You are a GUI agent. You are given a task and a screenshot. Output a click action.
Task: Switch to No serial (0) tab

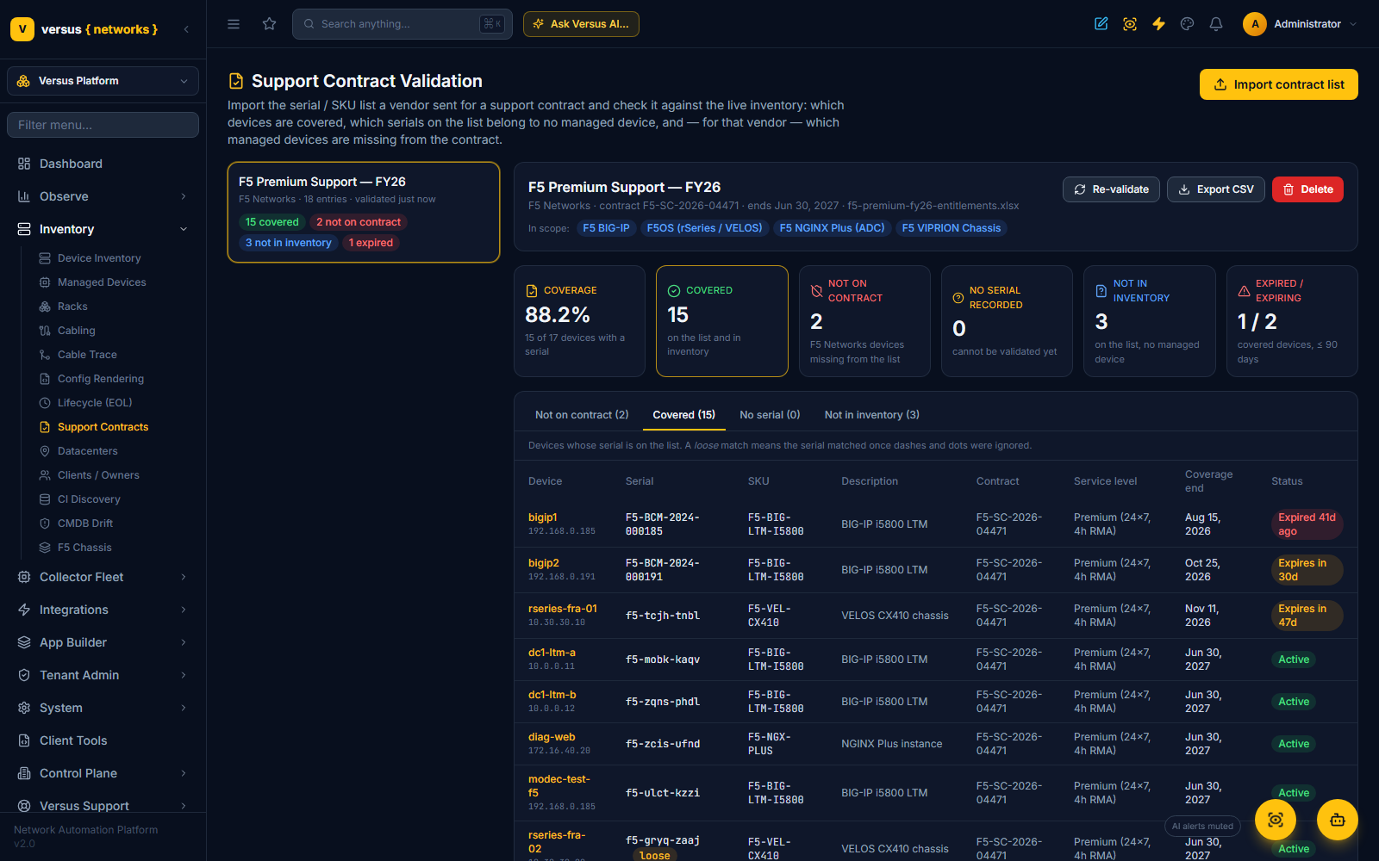770,415
